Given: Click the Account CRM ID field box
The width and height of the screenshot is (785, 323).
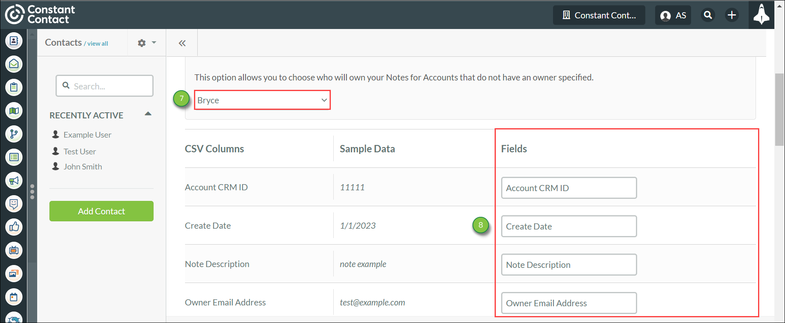Looking at the screenshot, I should (569, 188).
